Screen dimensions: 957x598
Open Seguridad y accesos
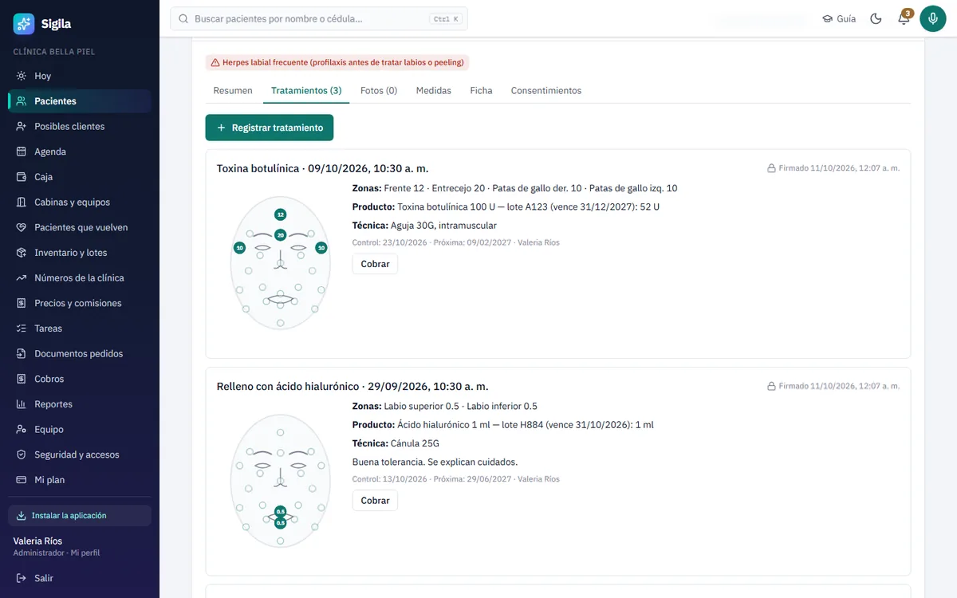click(x=80, y=454)
